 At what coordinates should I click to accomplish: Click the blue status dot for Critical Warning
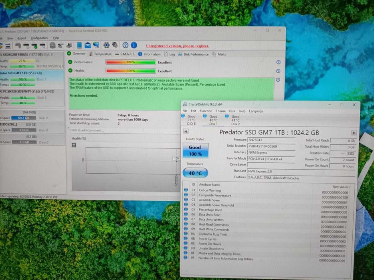(186, 190)
